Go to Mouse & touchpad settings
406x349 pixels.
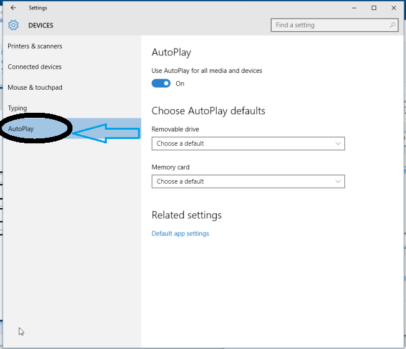click(x=35, y=88)
